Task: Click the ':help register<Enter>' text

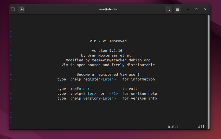Action: [x=93, y=79]
